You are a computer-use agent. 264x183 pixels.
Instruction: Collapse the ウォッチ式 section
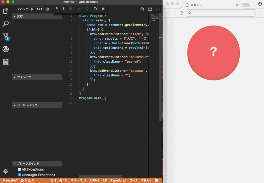point(37,77)
